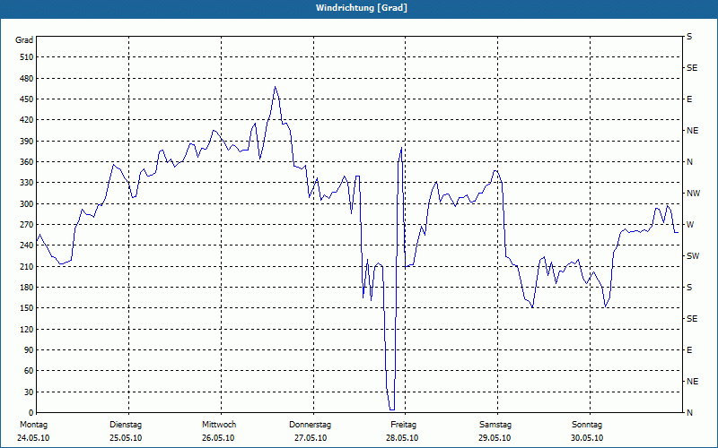Click the date 30.05.10

pos(587,438)
